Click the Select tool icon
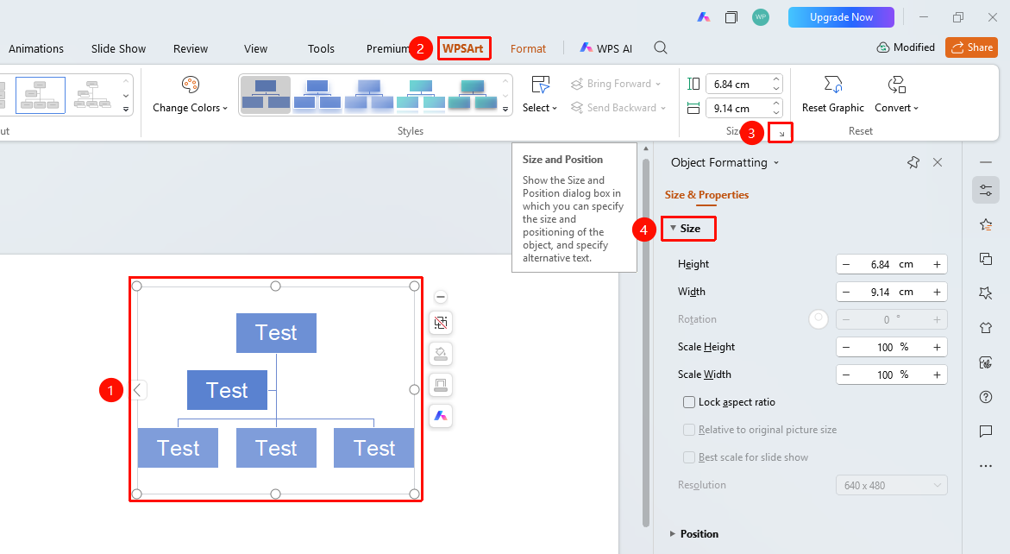 point(540,85)
